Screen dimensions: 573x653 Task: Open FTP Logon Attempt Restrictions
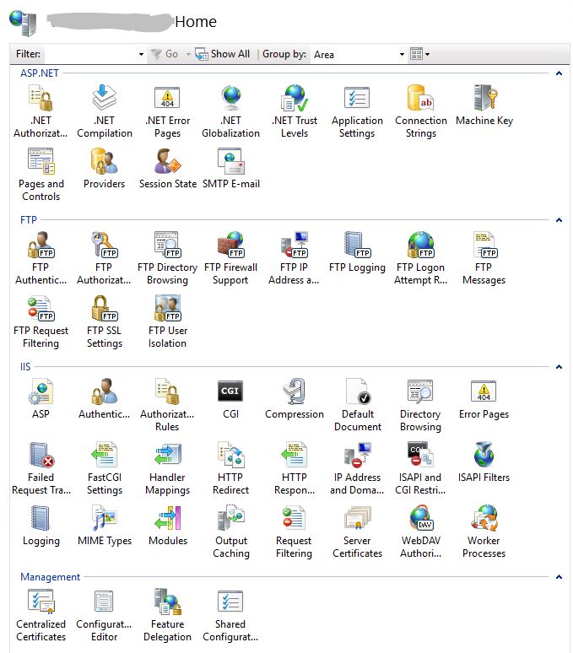[x=420, y=258]
